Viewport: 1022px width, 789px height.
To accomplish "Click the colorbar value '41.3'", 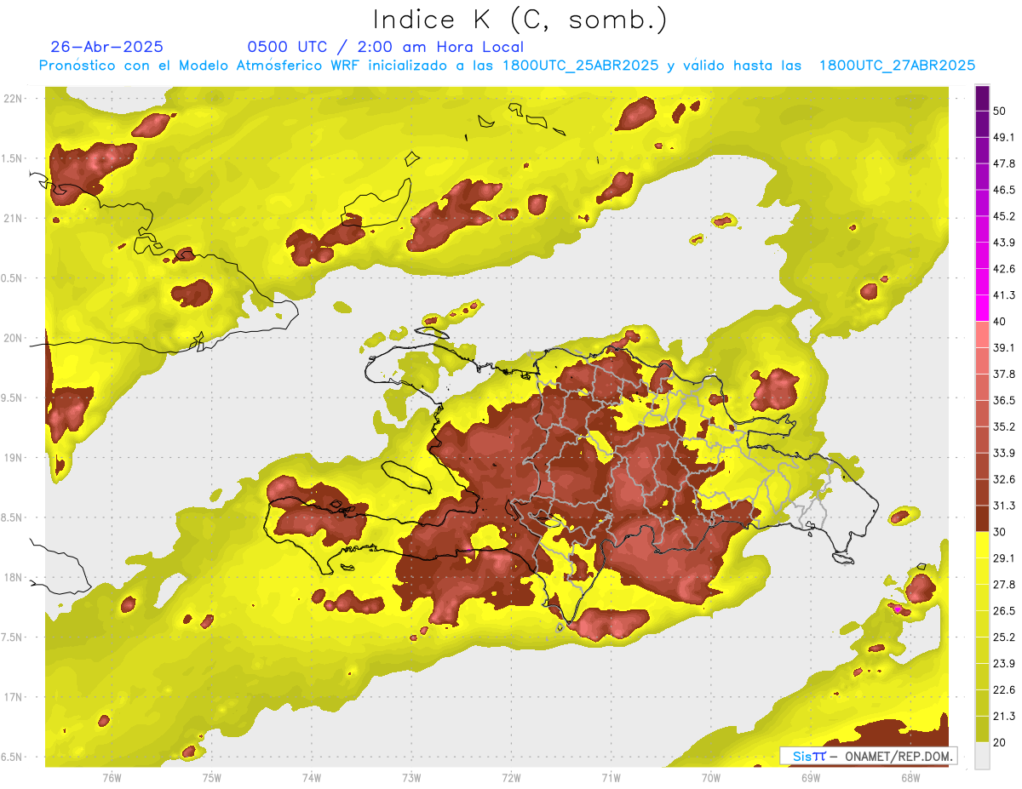I will 1003,295.
